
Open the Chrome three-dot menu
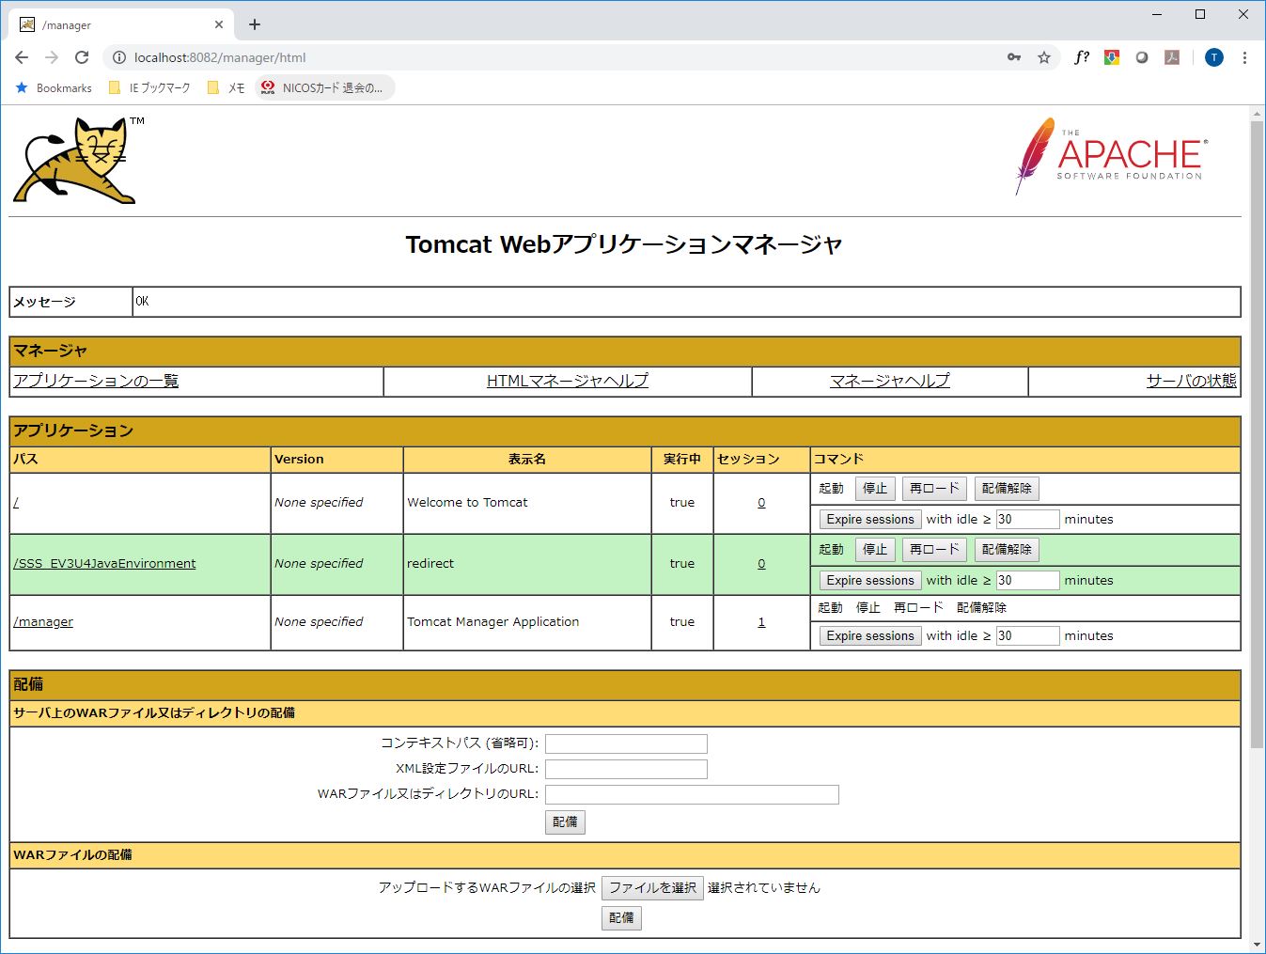click(1244, 57)
